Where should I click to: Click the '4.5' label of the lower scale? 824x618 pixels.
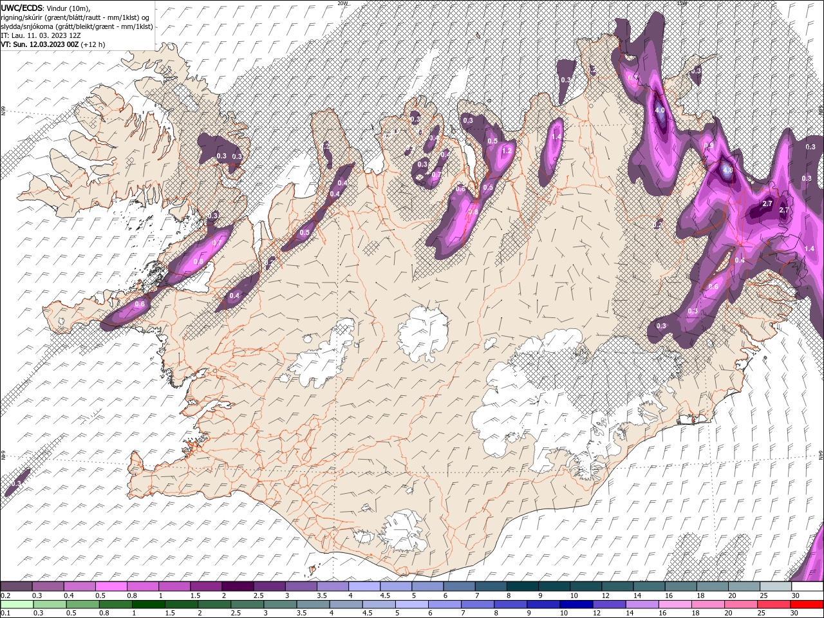368,613
